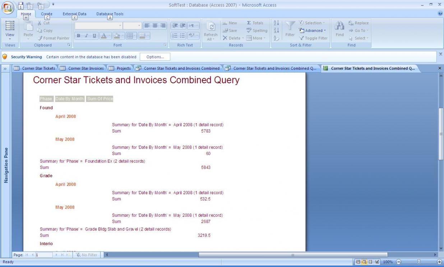Click the Format Painter brush
This screenshot has height=267, width=444.
point(40,38)
